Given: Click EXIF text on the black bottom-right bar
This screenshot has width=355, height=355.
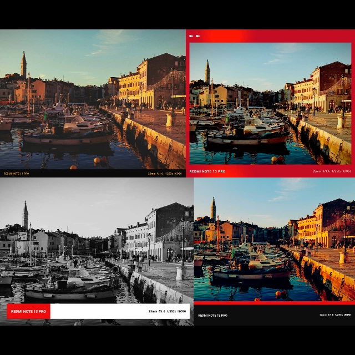Looking at the screenshot, I should pyautogui.click(x=335, y=315).
